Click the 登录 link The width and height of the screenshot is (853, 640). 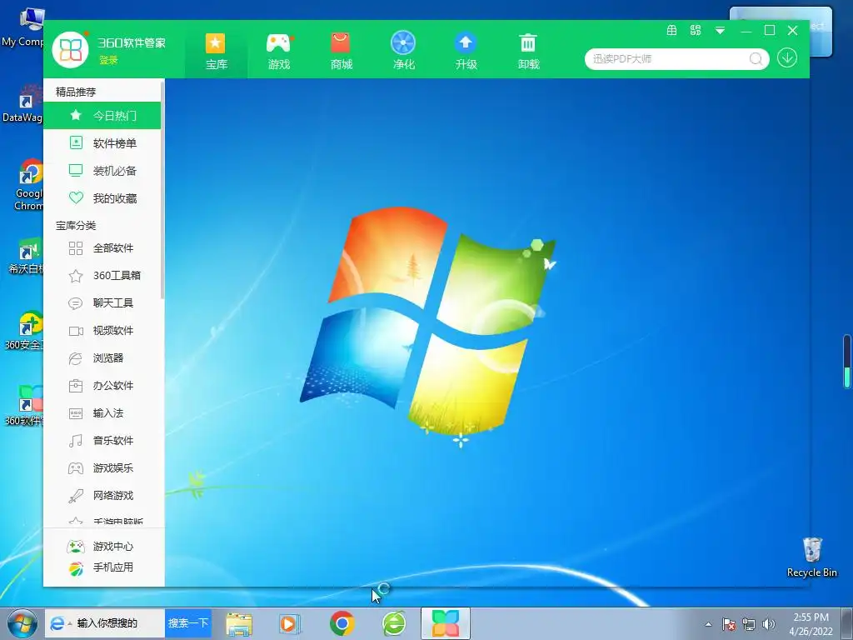click(x=108, y=60)
